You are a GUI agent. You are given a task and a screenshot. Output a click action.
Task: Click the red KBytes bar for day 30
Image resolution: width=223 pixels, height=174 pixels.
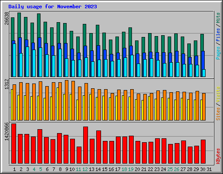pos(203,152)
